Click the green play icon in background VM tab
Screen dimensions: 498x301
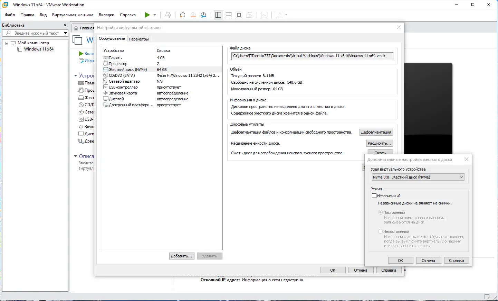point(81,54)
